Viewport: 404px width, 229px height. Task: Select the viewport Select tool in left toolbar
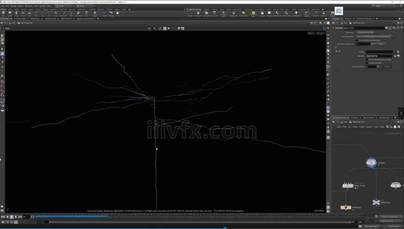2,49
